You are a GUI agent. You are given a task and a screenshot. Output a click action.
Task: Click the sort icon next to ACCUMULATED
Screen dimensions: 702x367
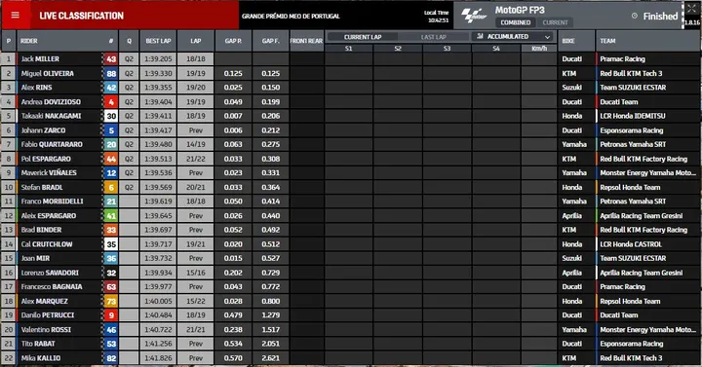tap(480, 36)
